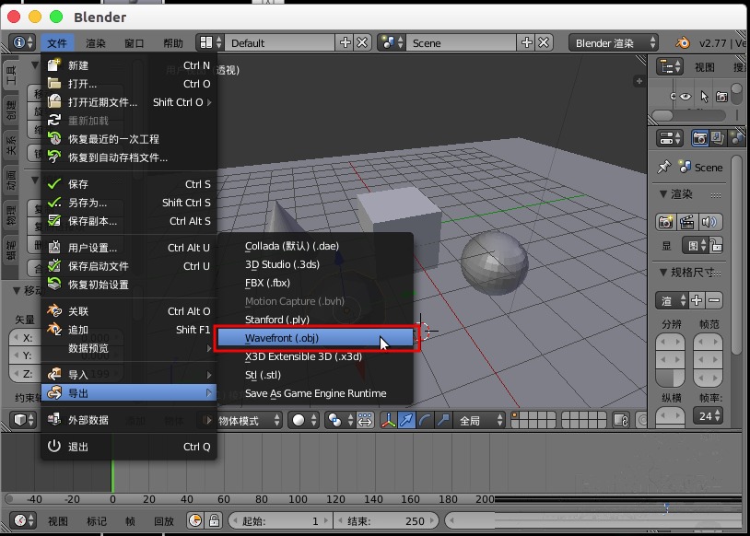Select Wavefront (.obj) export option

315,338
